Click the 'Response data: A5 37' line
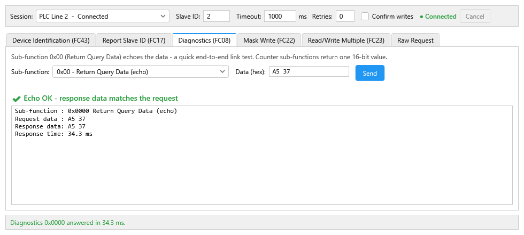Screen dimensions: 524x235 tap(50, 126)
